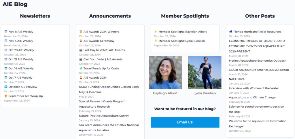Viewport: 295px width, 139px height.
Task: Click lightbulb icon beside Bayleigh Albert spotlight
Action: click(156, 32)
